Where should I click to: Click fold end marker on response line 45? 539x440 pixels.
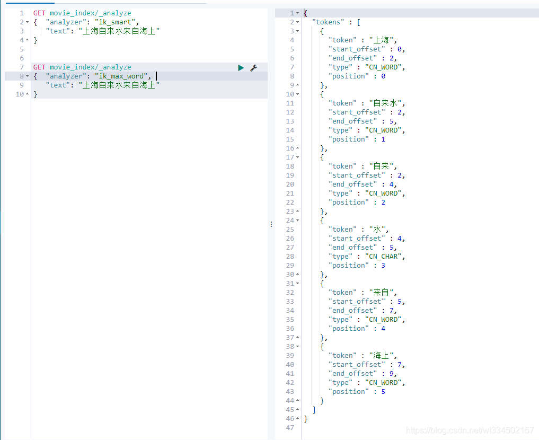[298, 409]
